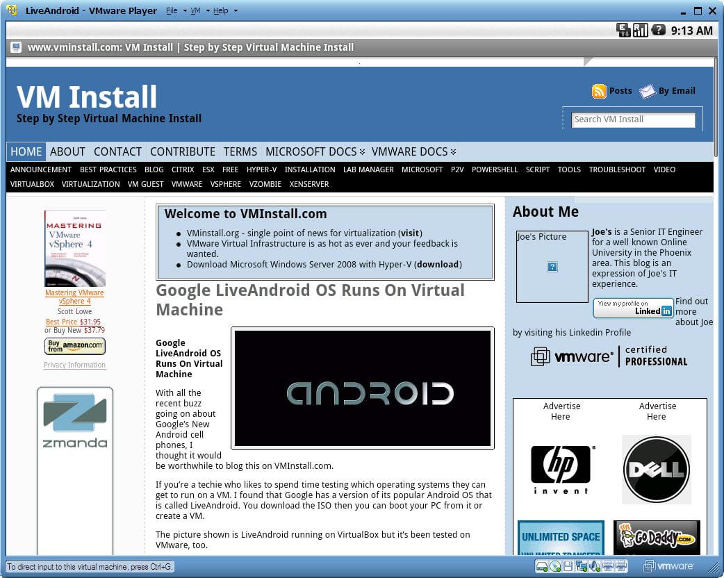The image size is (724, 578).
Task: Click the VM Install site title
Action: click(87, 97)
